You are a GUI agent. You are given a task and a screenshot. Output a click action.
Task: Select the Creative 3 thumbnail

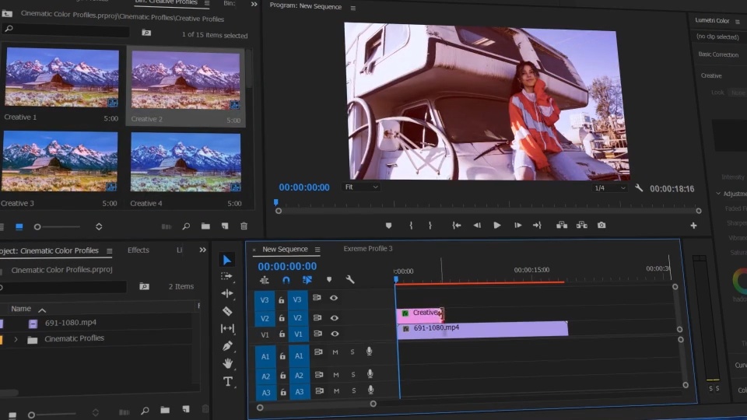(x=59, y=162)
